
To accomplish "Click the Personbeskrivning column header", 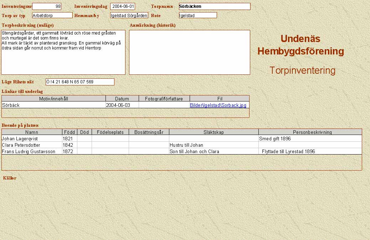I will 310,132.
